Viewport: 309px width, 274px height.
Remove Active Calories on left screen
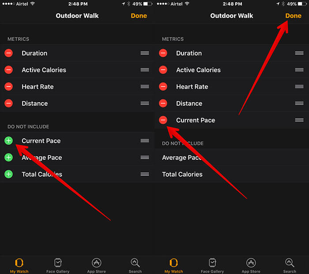pos(9,70)
